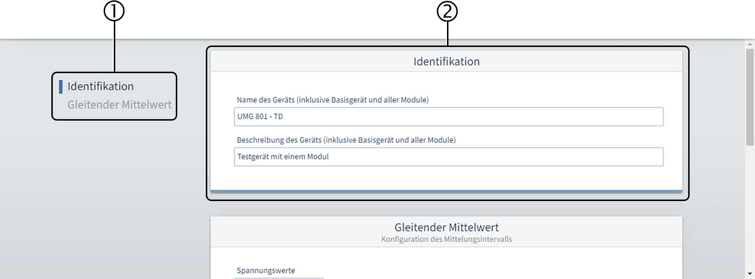Click the Identifikation heading inside the content panel
The width and height of the screenshot is (755, 279).
[x=446, y=61]
